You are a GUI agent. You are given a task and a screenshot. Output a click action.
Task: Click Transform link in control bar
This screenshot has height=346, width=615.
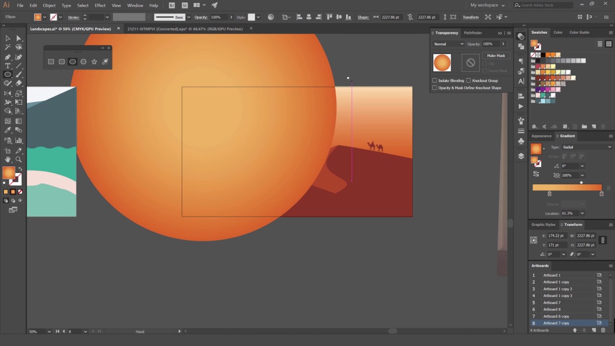click(470, 17)
